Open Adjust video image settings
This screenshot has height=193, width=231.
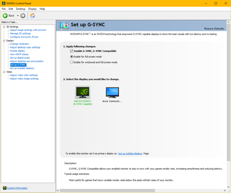click(24, 79)
